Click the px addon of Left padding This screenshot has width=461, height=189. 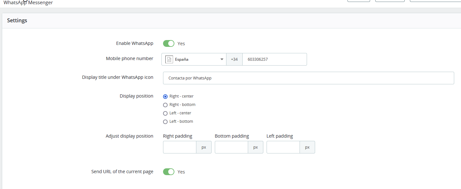tap(307, 147)
